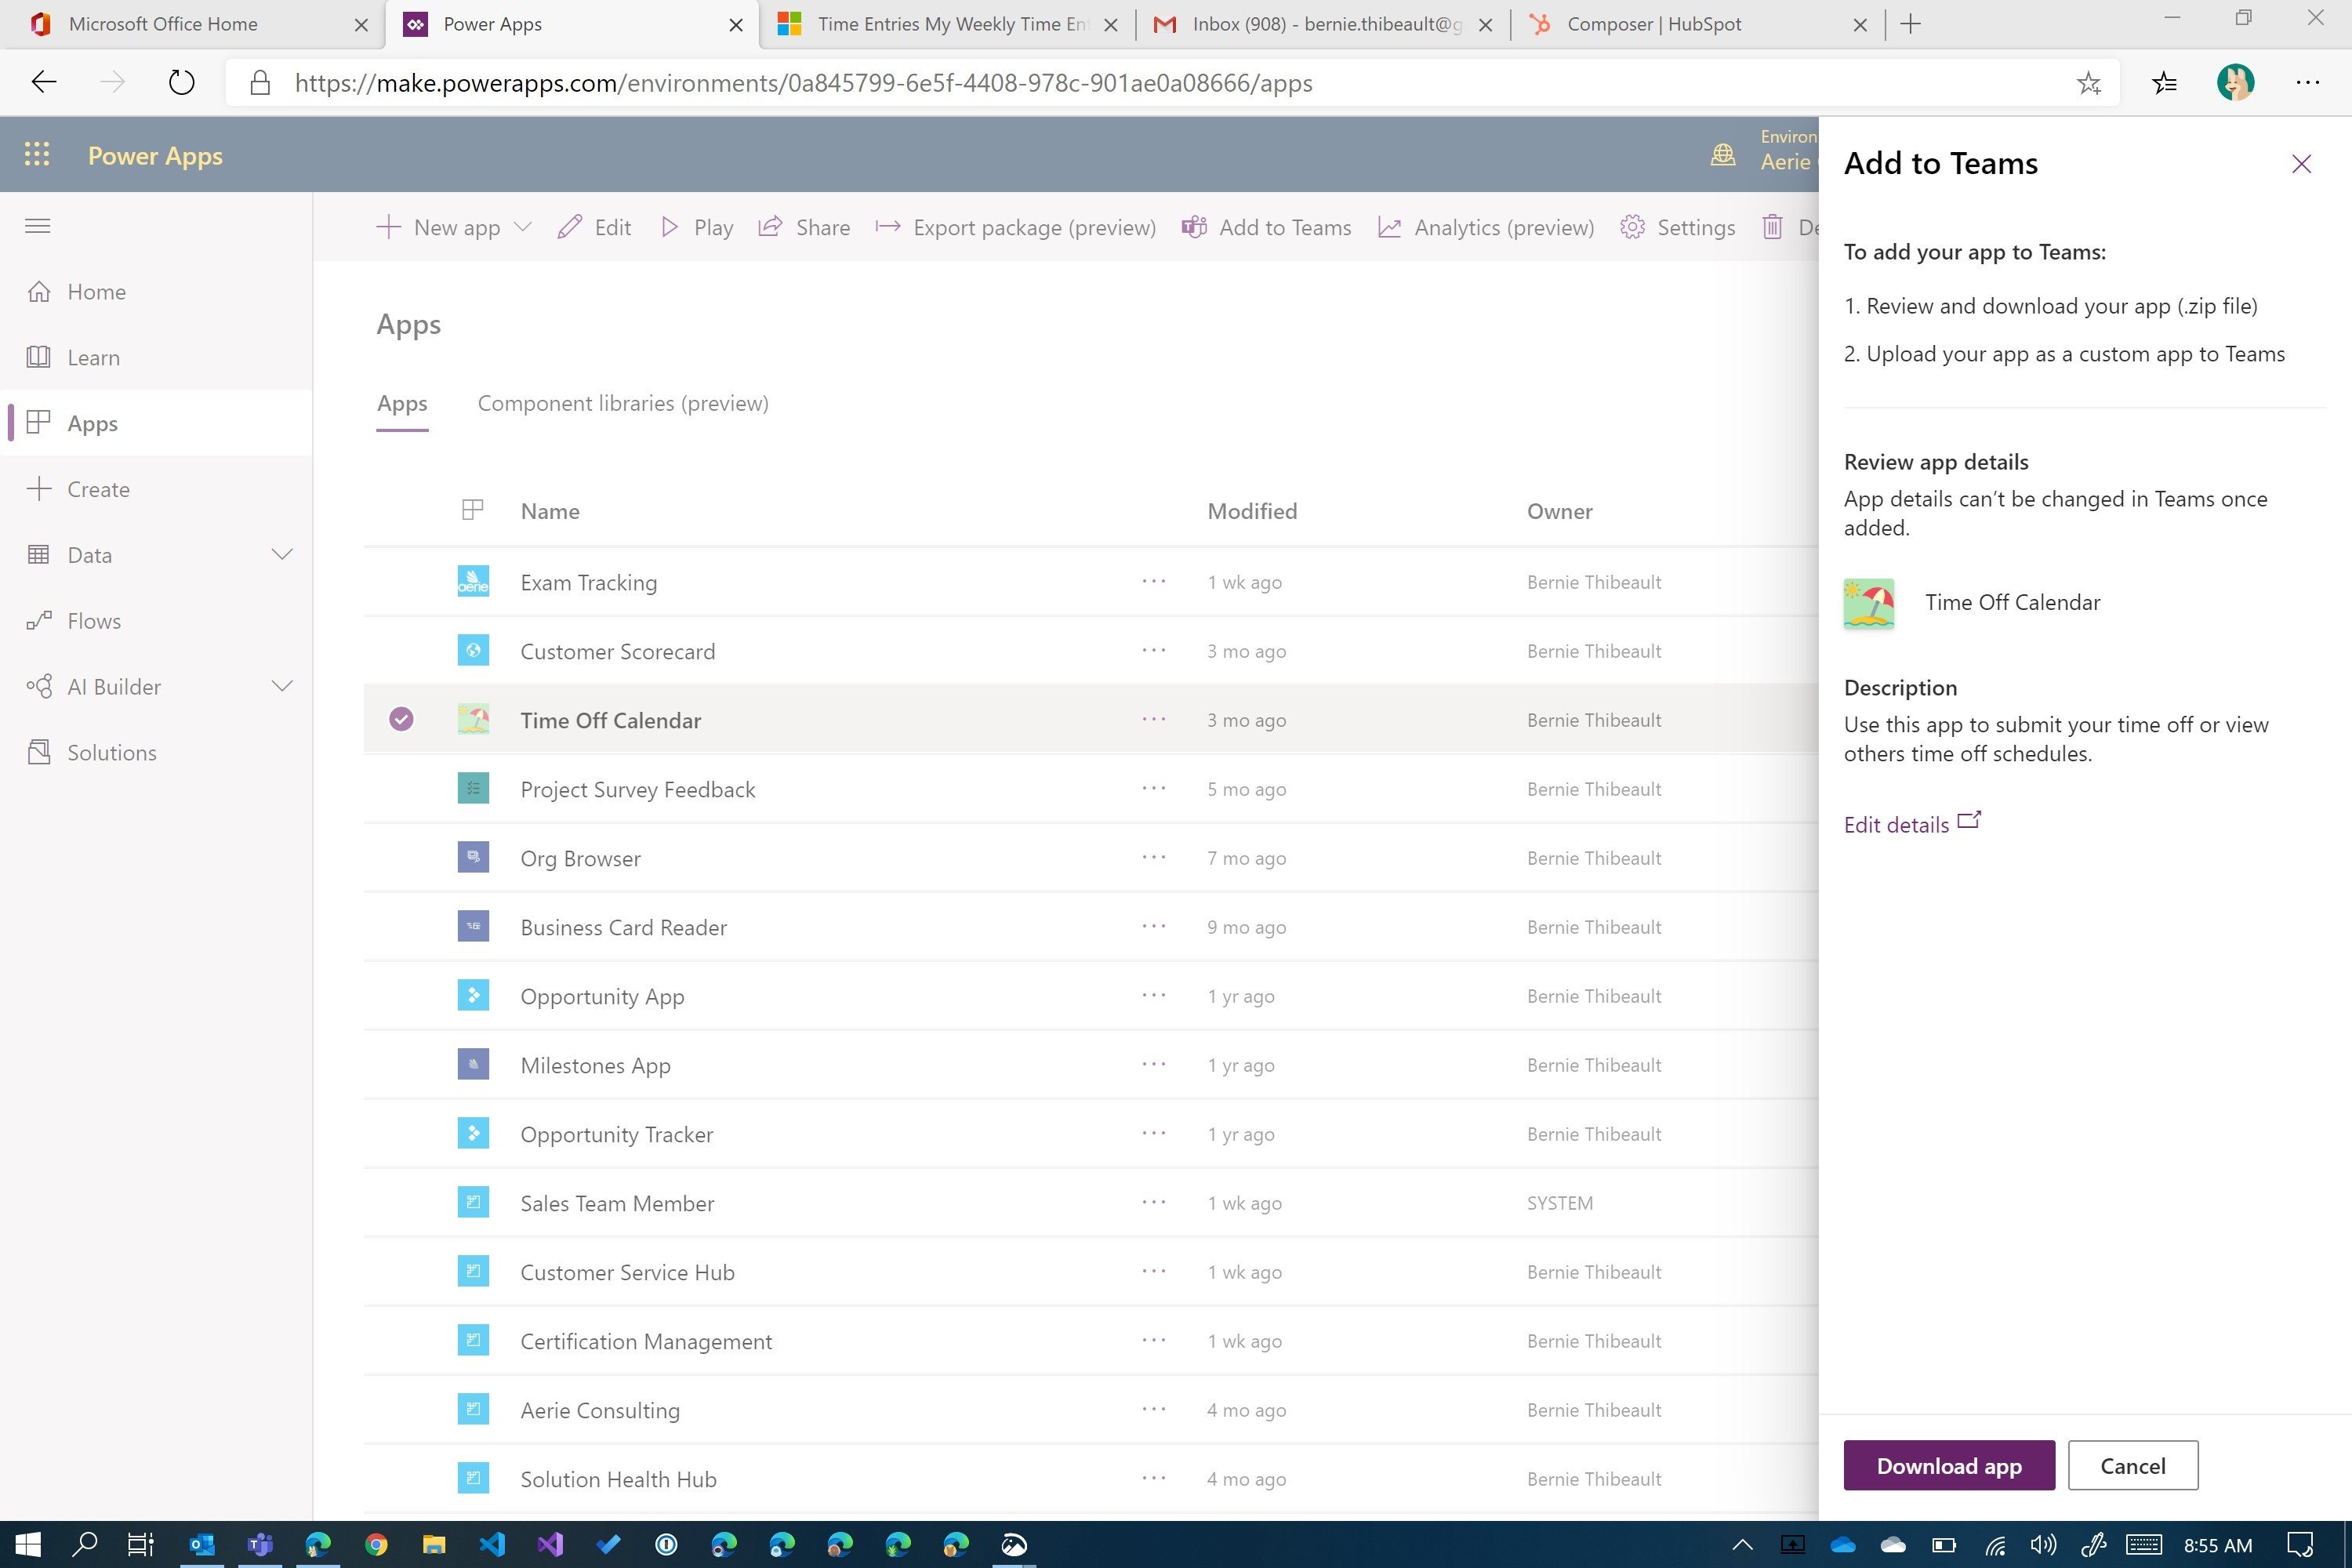Image resolution: width=2352 pixels, height=1568 pixels.
Task: Expand the AI Builder section
Action: click(282, 686)
